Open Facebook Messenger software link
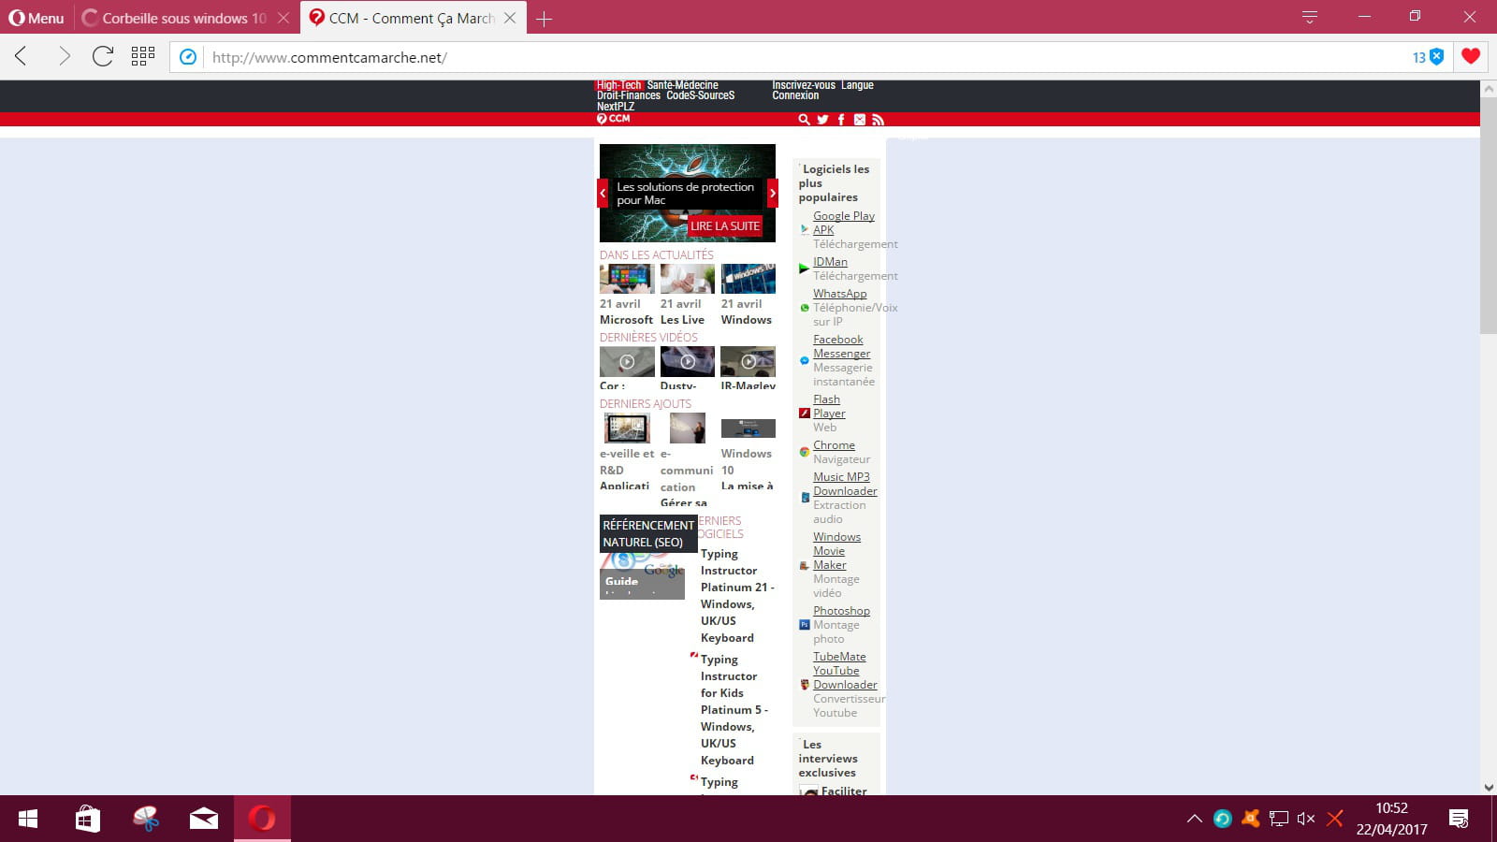1497x842 pixels. coord(841,346)
